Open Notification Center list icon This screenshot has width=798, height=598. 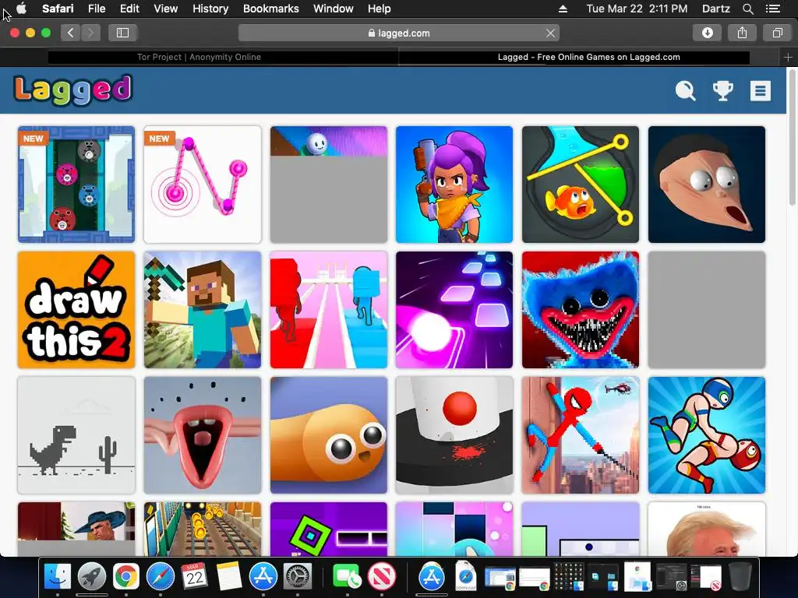tap(772, 9)
